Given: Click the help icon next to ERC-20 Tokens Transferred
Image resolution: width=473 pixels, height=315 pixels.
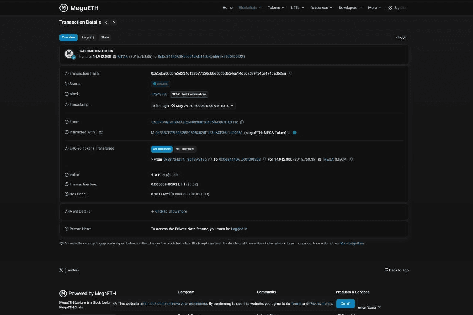Looking at the screenshot, I should click(x=67, y=148).
